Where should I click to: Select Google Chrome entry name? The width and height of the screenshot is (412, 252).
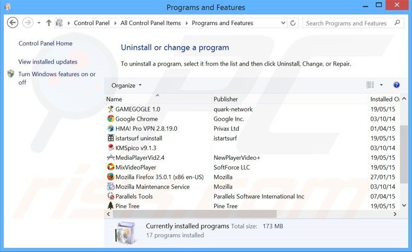[137, 119]
